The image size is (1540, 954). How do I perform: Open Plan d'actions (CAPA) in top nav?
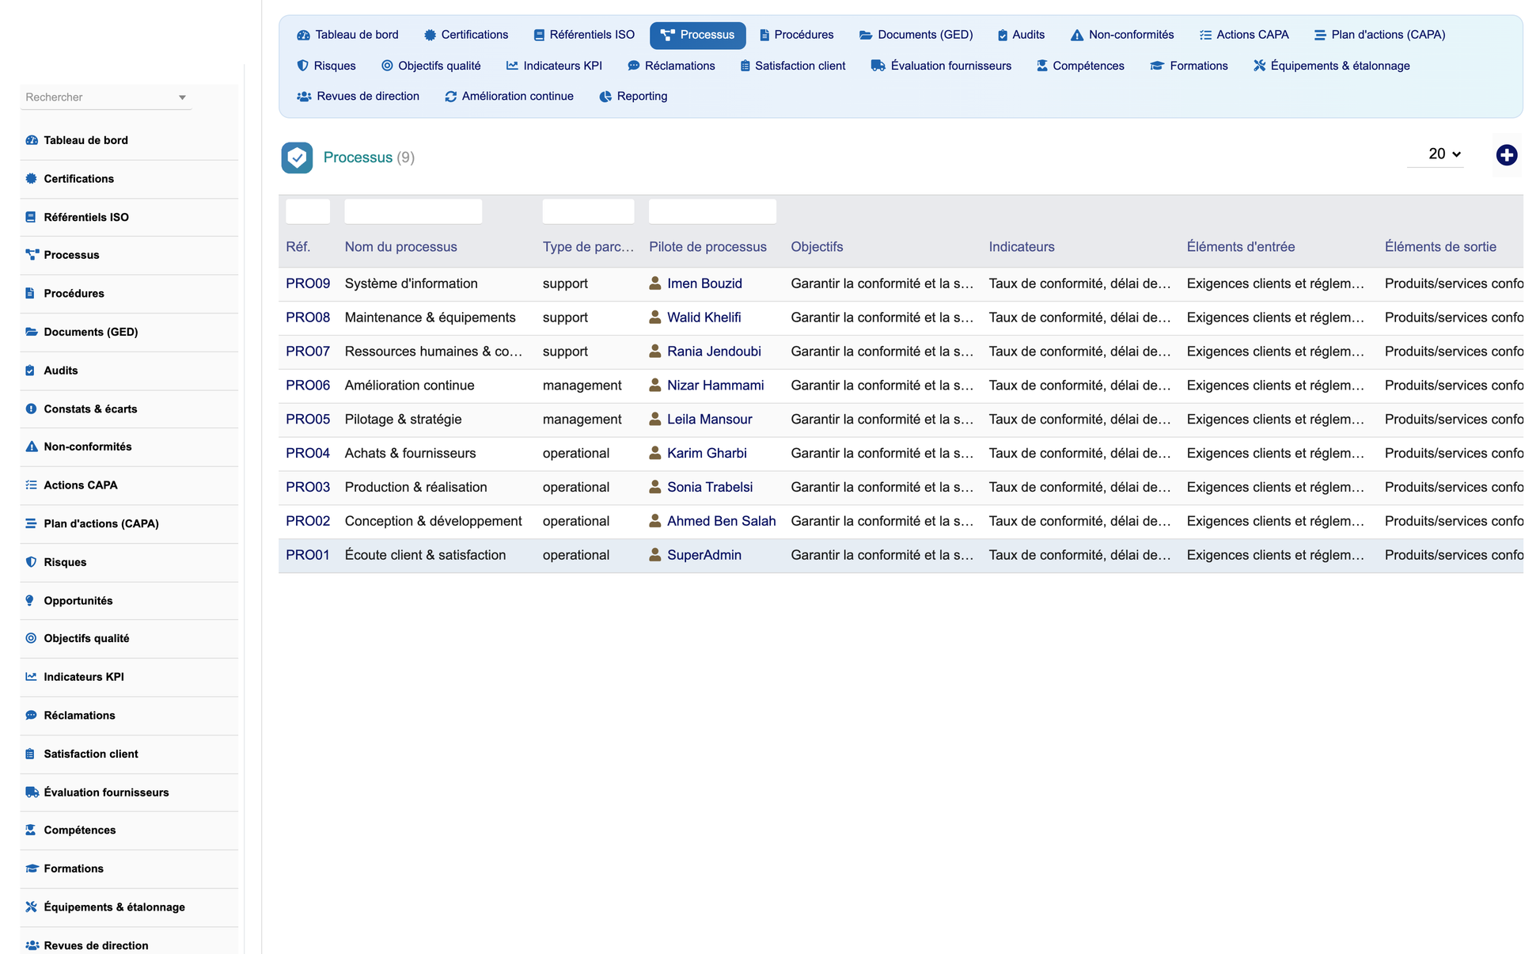click(x=1379, y=35)
